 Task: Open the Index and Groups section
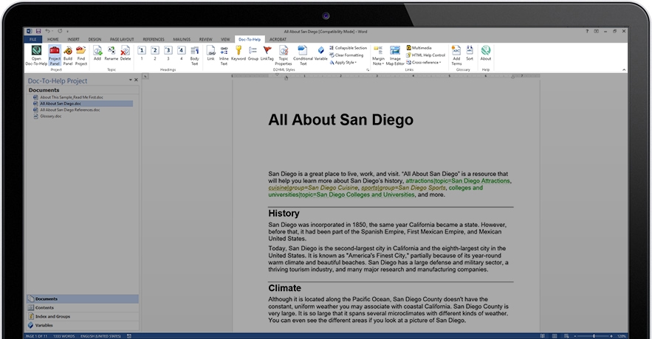[x=83, y=317]
